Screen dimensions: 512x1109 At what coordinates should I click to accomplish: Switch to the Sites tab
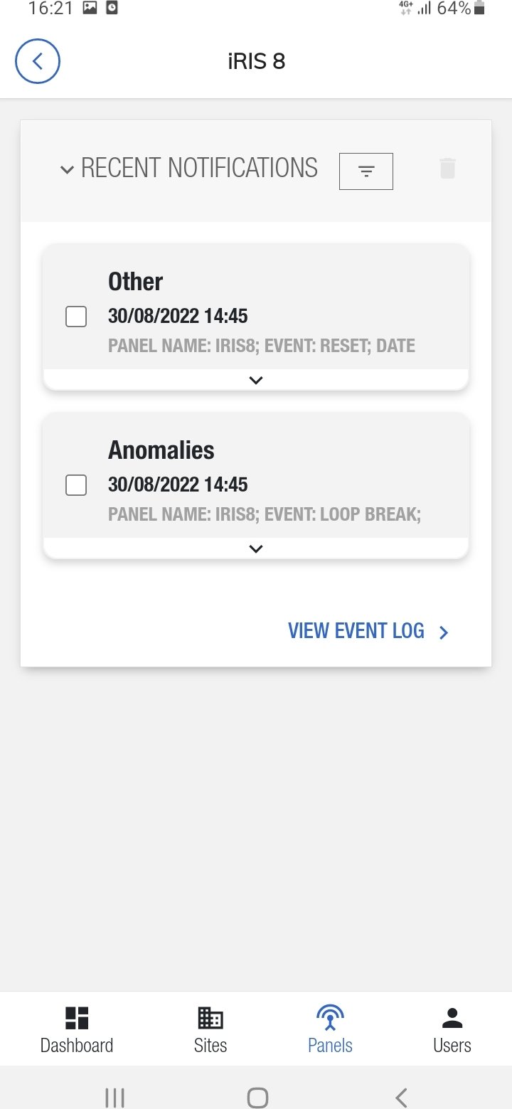click(210, 1029)
